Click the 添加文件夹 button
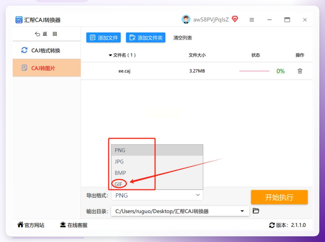This screenshot has height=242, width=325. [x=146, y=38]
